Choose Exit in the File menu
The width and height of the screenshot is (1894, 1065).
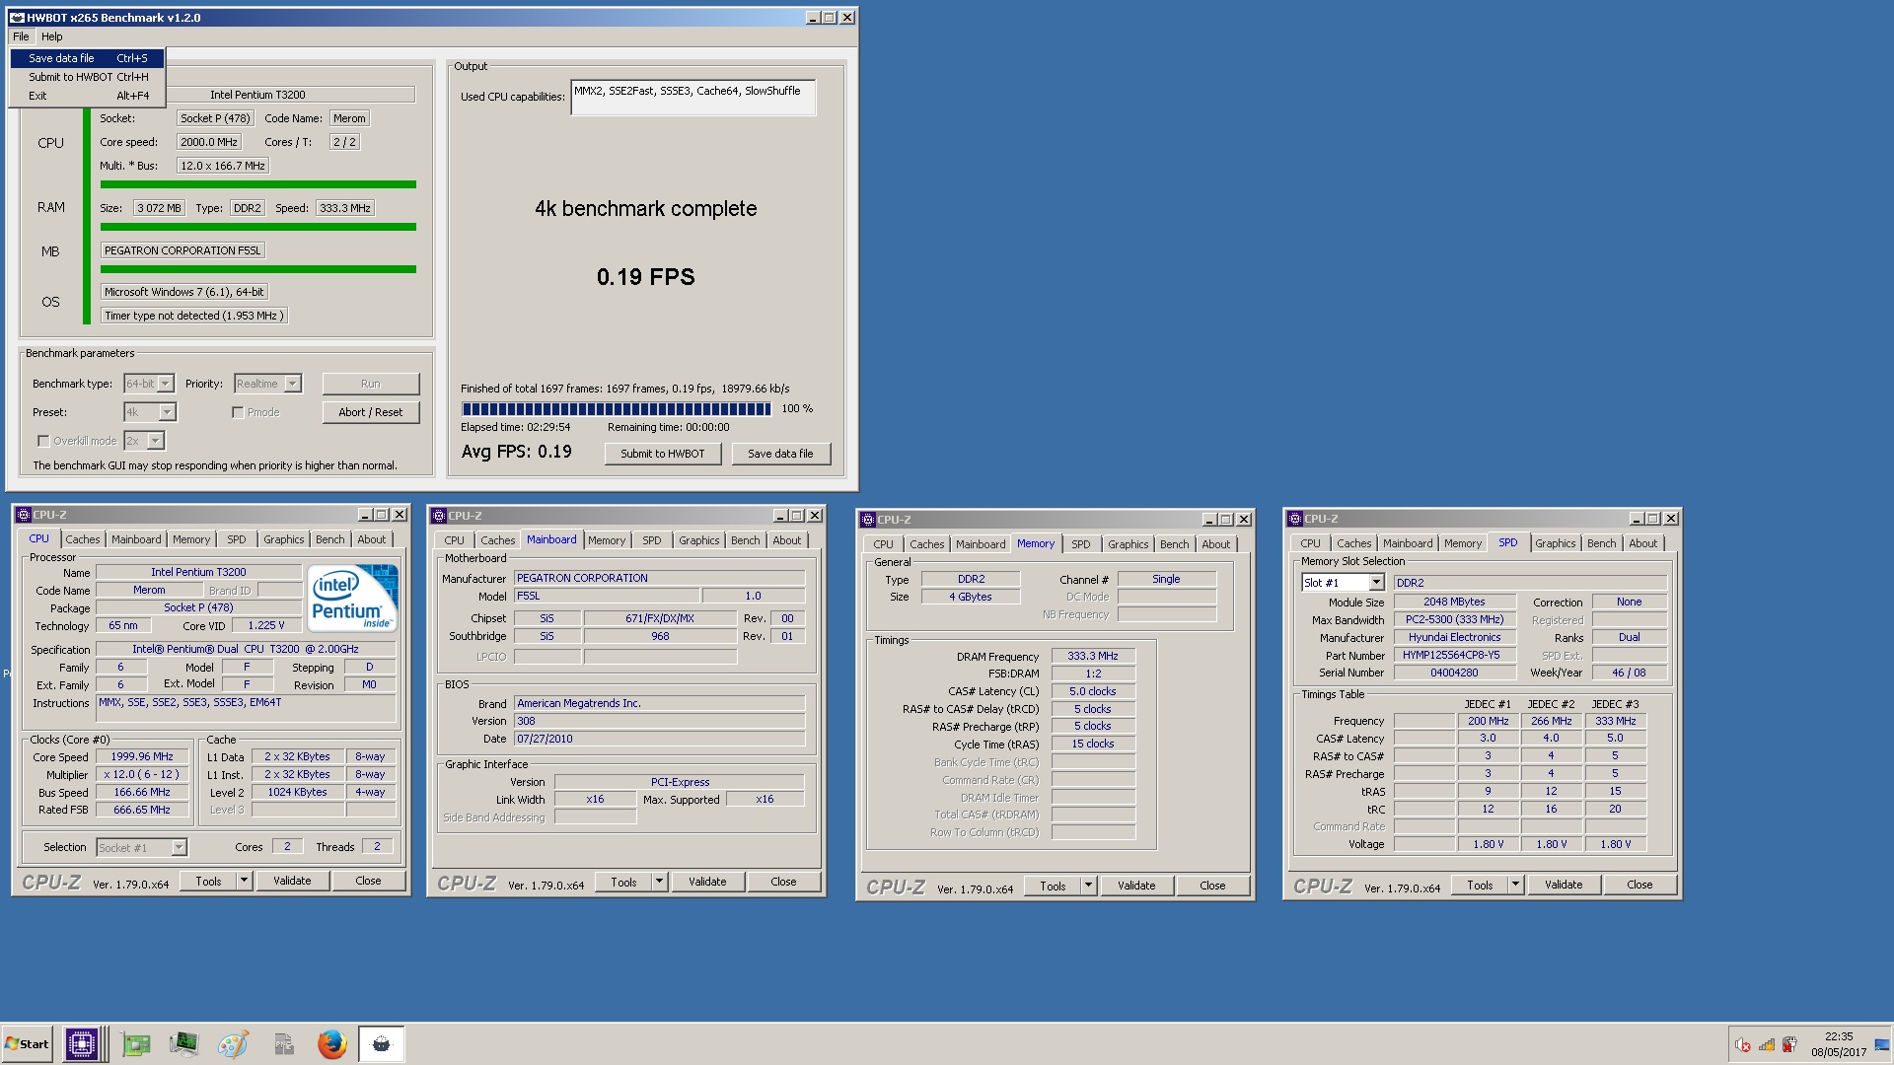pyautogui.click(x=87, y=96)
